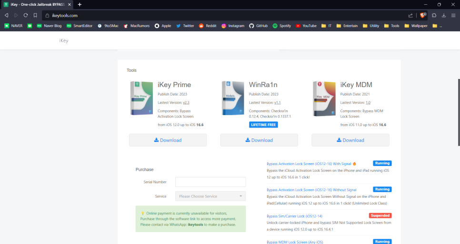
Task: Open the Please Choose Service dropdown
Action: (210, 196)
